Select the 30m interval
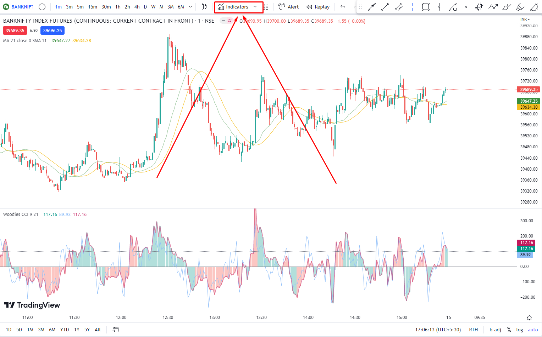This screenshot has height=337, width=542. (106, 6)
